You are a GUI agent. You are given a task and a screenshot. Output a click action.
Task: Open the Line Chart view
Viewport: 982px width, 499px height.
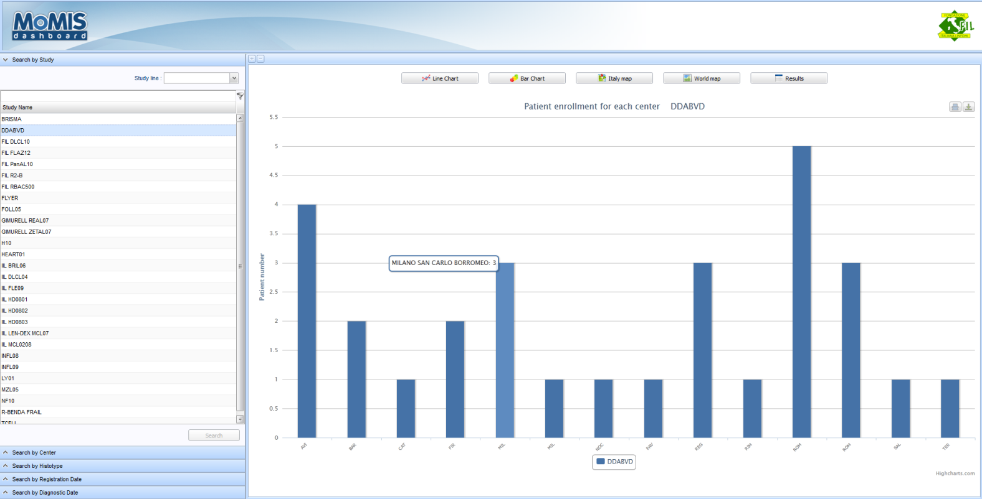(x=440, y=78)
